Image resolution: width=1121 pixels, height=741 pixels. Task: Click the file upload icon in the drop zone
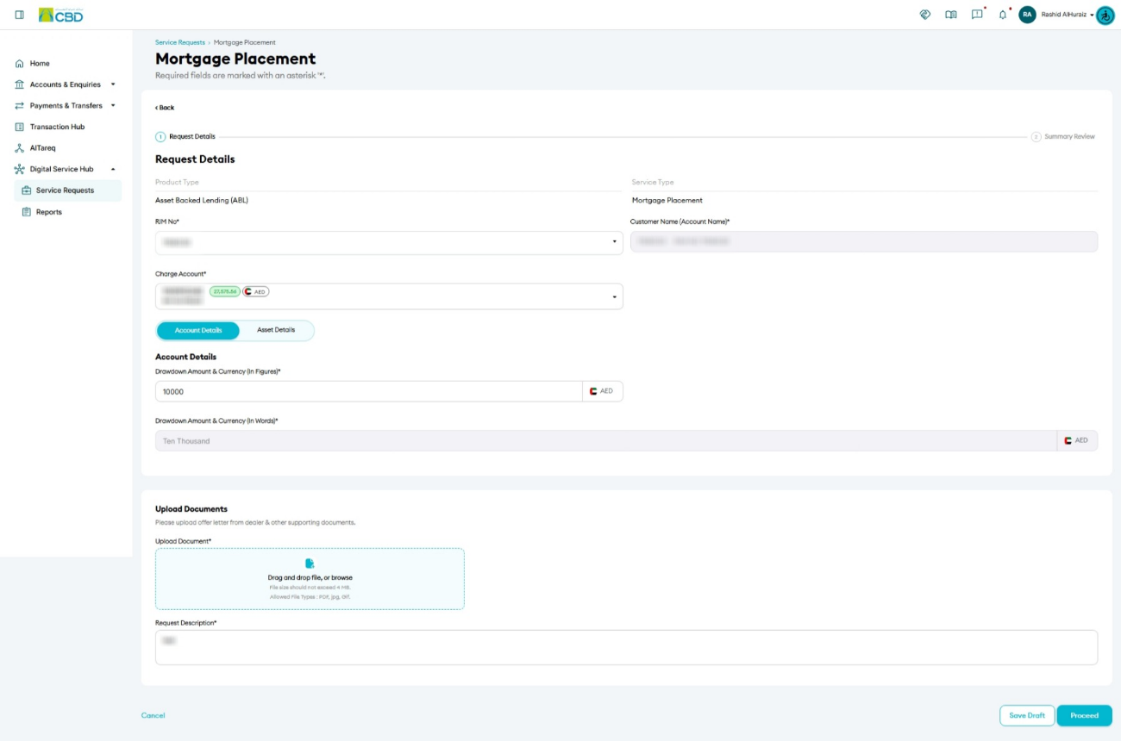pyautogui.click(x=310, y=564)
